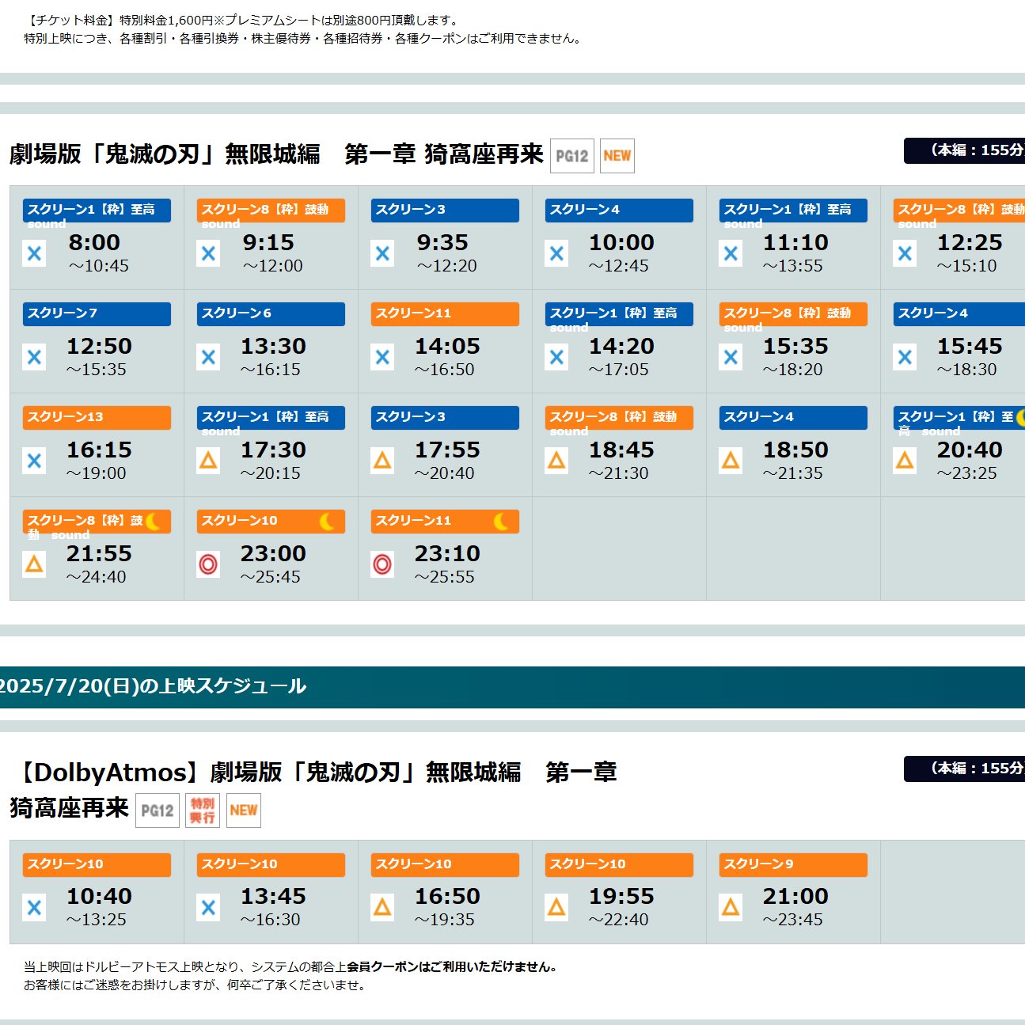Click X icon beside 16:15 showing
Image resolution: width=1025 pixels, height=1025 pixels.
click(34, 461)
